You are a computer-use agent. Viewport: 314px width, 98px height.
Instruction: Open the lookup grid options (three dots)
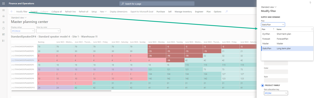pos(312,29)
